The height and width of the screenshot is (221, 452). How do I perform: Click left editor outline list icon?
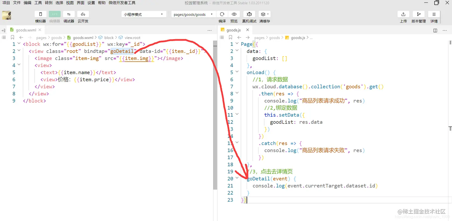tap(4, 37)
